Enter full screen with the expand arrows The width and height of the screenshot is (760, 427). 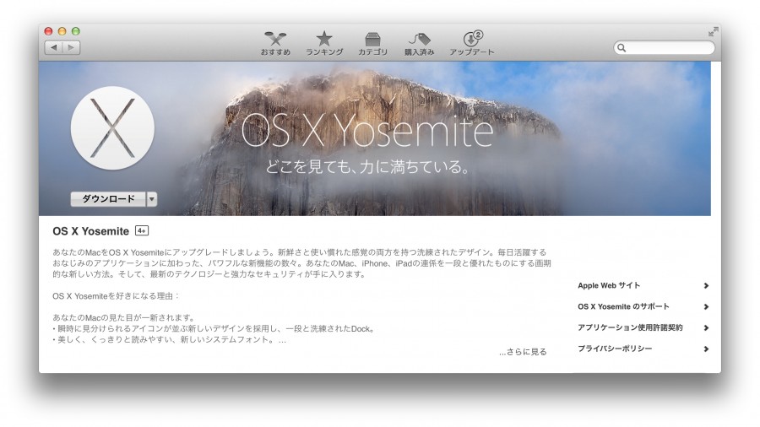(x=713, y=32)
